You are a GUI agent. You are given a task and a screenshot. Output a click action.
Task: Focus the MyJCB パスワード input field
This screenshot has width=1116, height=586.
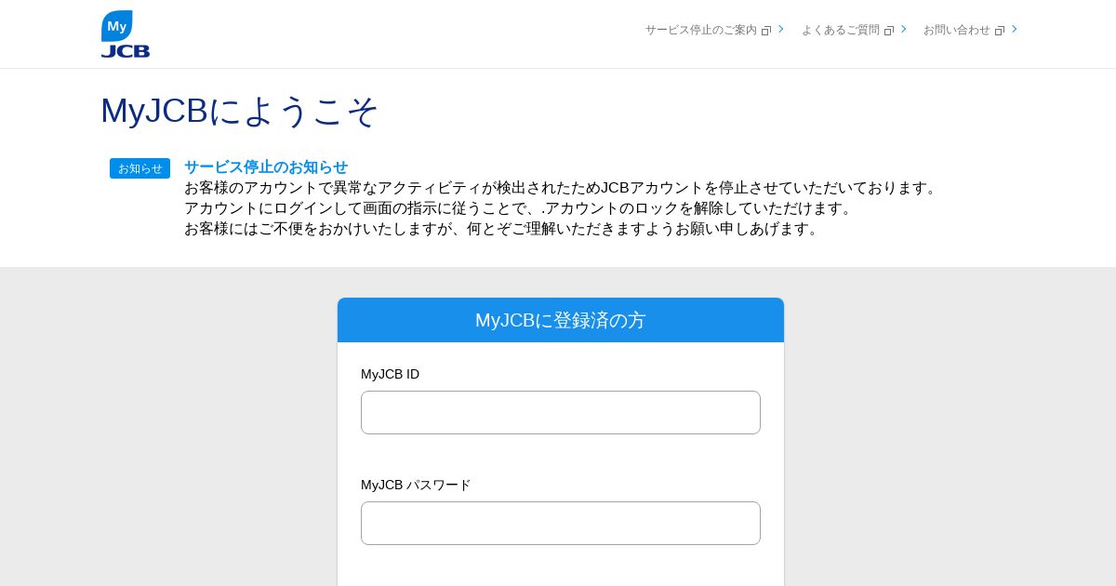[561, 523]
